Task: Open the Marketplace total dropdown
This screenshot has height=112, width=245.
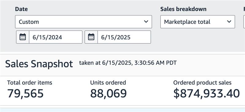Action: pyautogui.click(x=198, y=22)
